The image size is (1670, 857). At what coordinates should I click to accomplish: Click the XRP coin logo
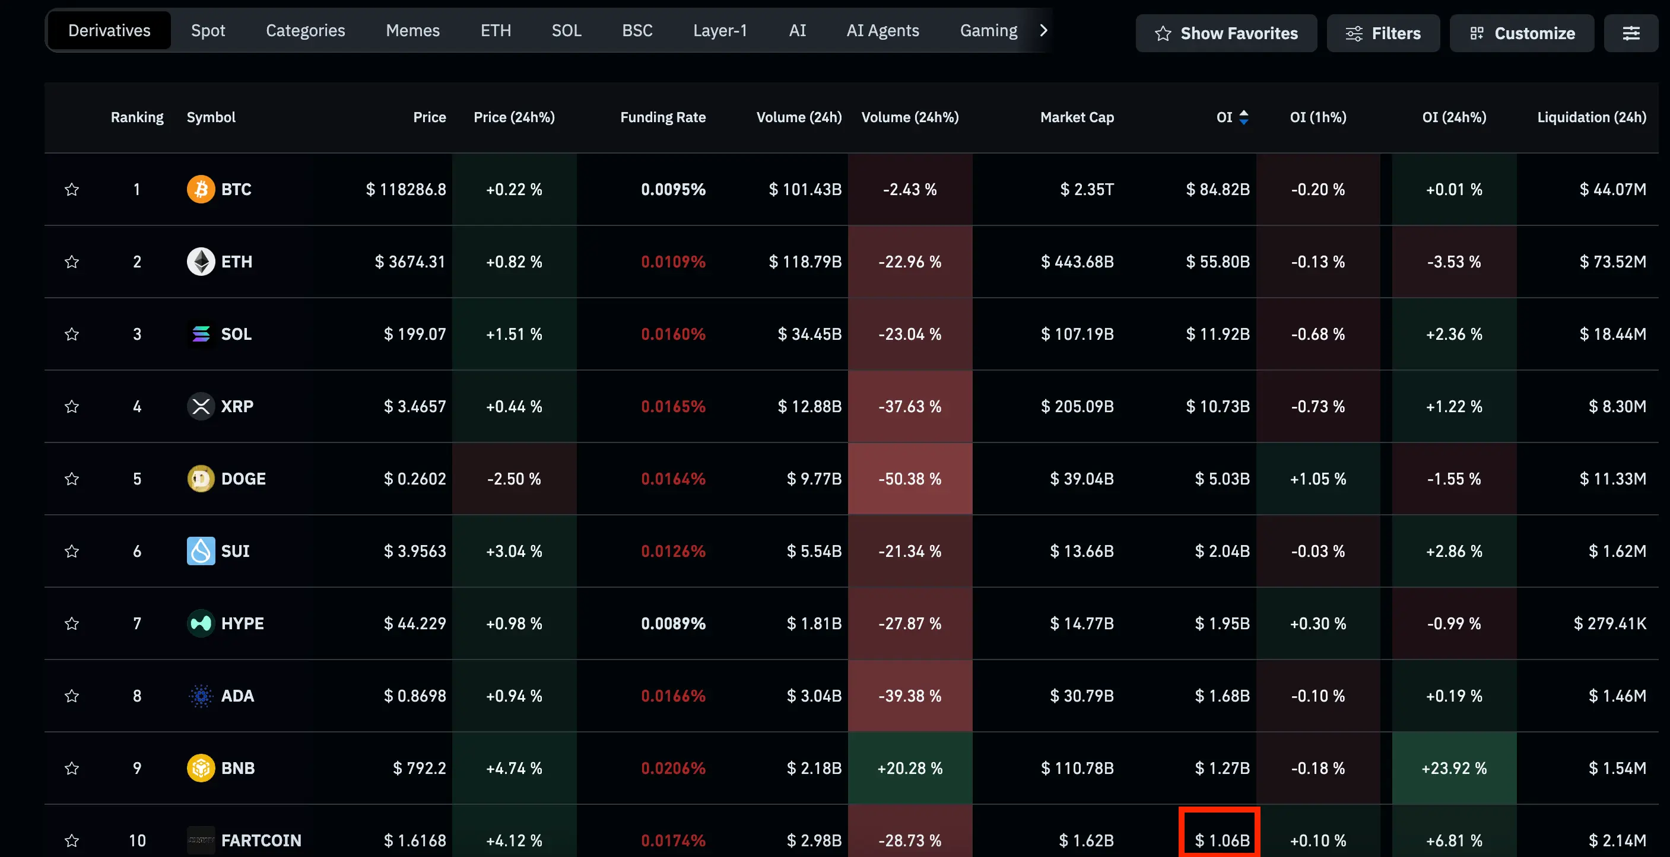pyautogui.click(x=201, y=406)
